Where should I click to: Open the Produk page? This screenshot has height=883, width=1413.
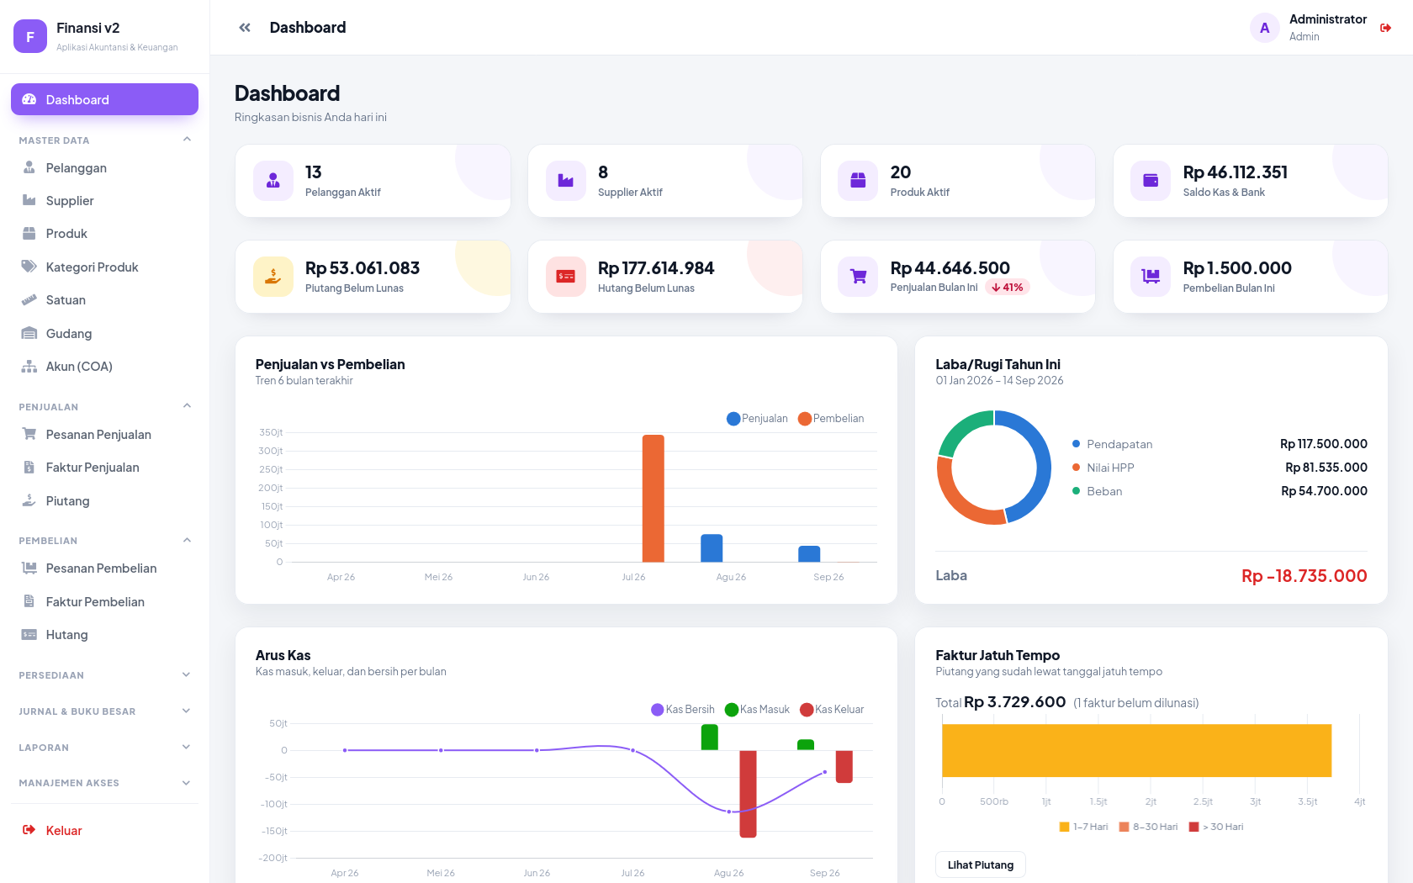(104, 234)
